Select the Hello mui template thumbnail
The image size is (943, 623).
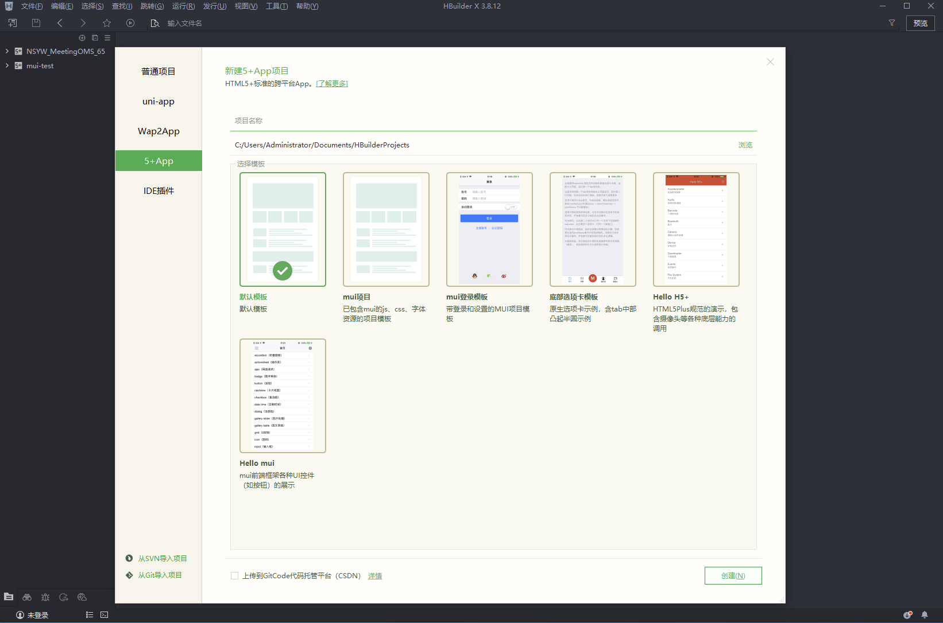pyautogui.click(x=283, y=396)
